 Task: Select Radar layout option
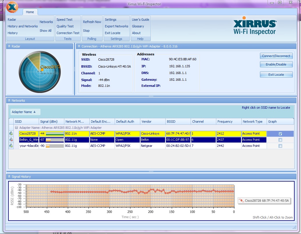(x=12, y=20)
